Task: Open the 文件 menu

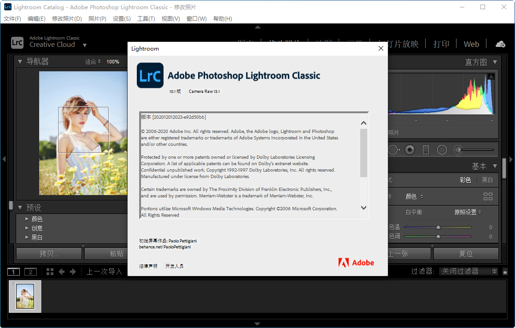Action: (12, 18)
